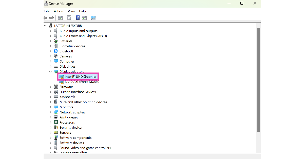Screen dimensions: 304x159
Task: Click the Properties toolbar icon
Action: [x=69, y=18]
